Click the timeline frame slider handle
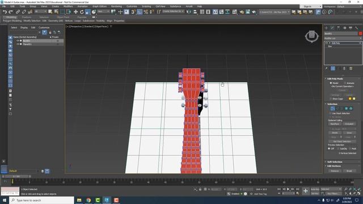The image size is (363, 204). tap(16, 176)
